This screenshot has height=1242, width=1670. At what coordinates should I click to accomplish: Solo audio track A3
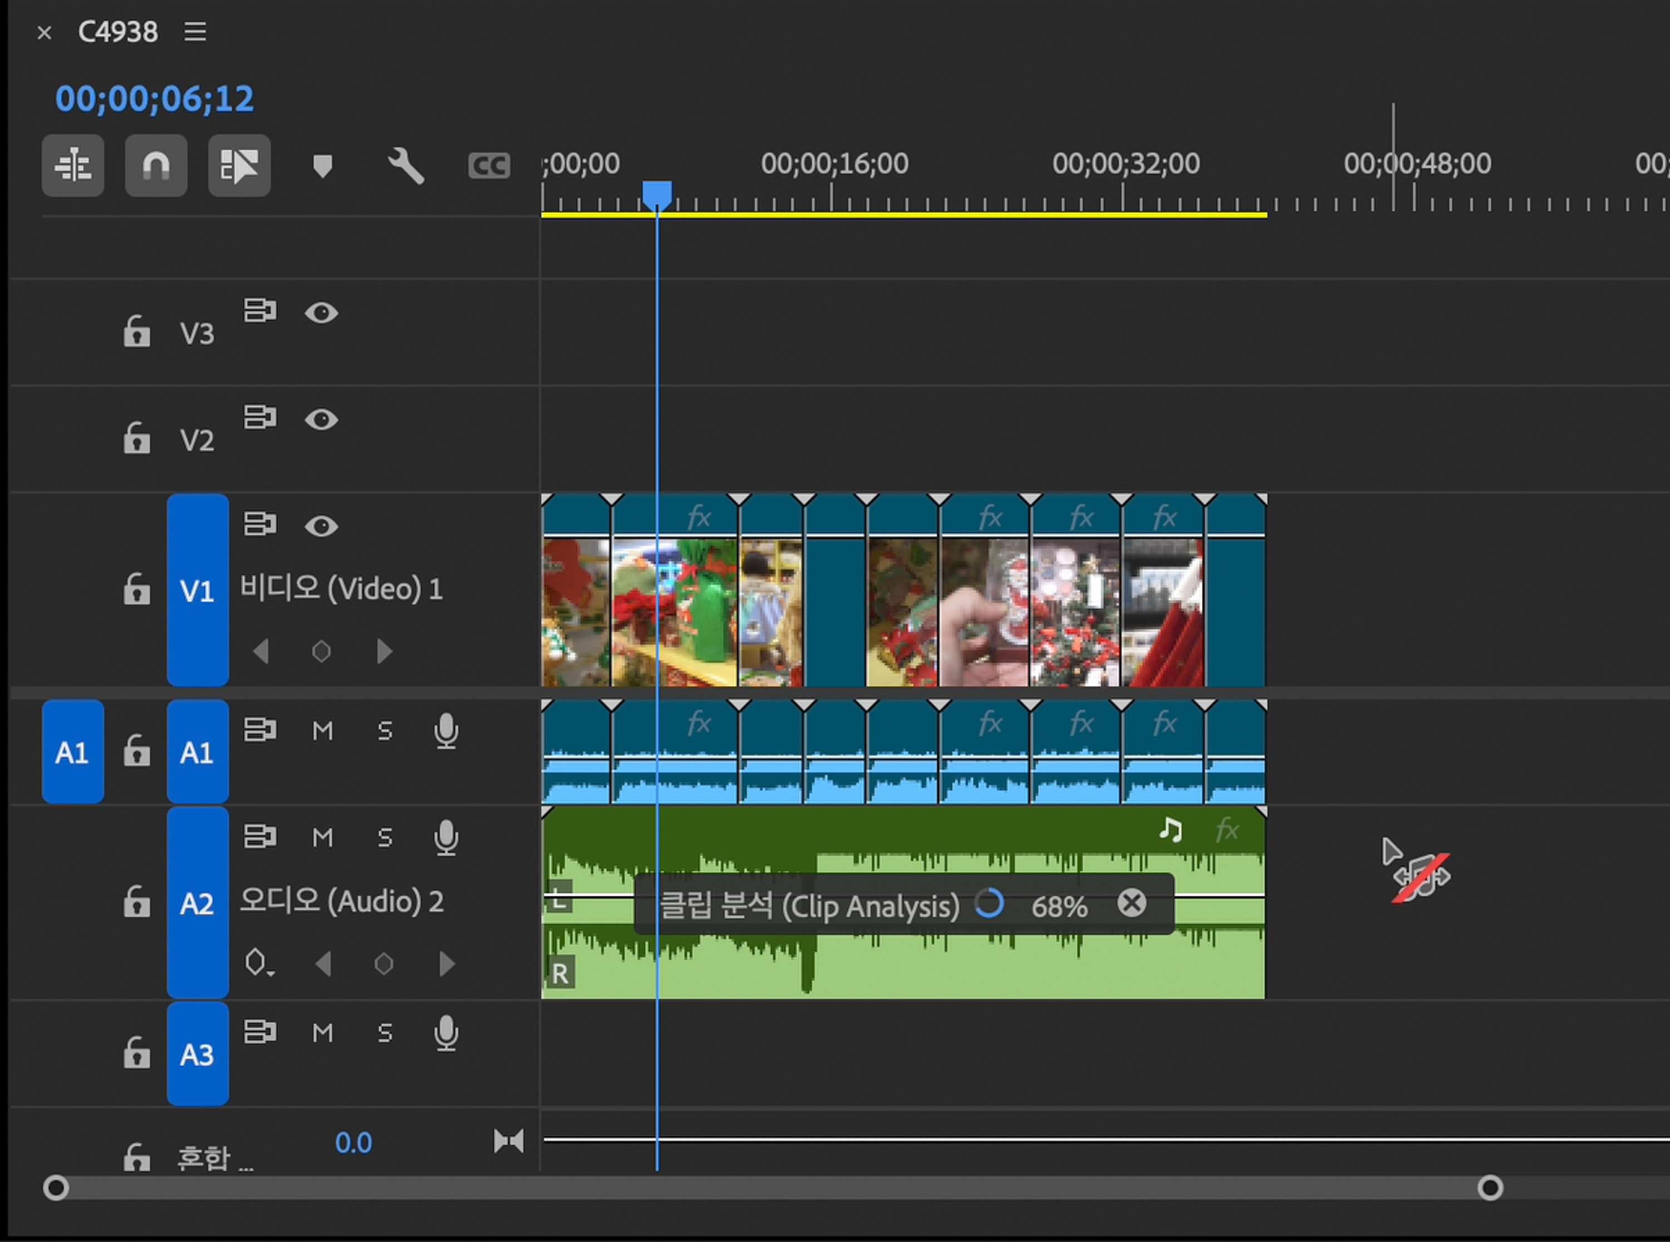[385, 1033]
